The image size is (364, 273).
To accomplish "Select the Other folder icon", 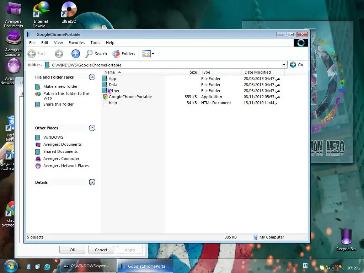I will pyautogui.click(x=105, y=91).
